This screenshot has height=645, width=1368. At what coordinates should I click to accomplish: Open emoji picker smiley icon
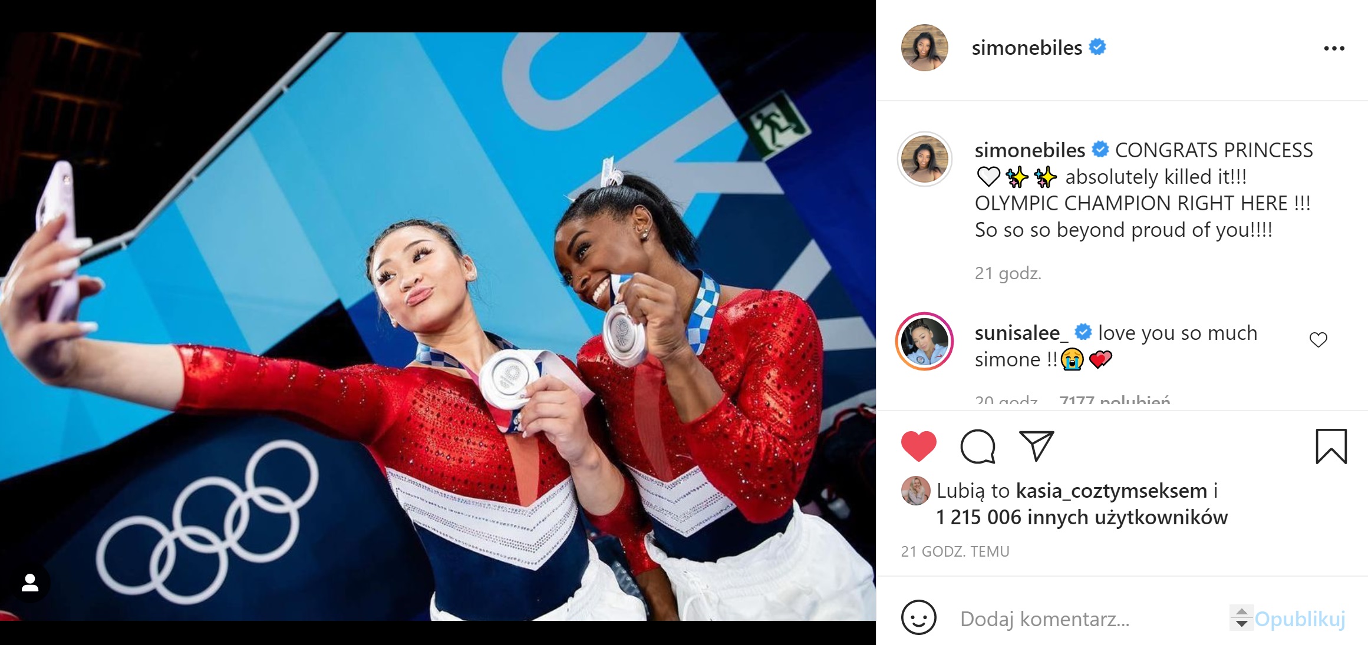pos(918,618)
